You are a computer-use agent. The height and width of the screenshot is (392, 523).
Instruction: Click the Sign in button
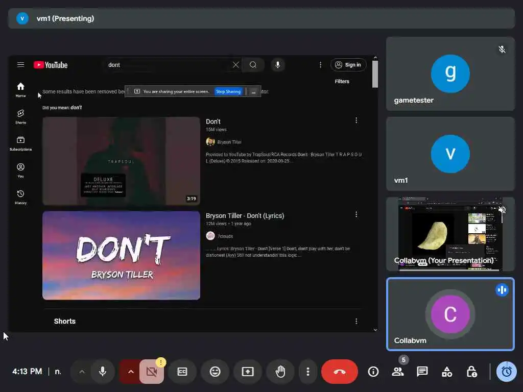point(348,65)
